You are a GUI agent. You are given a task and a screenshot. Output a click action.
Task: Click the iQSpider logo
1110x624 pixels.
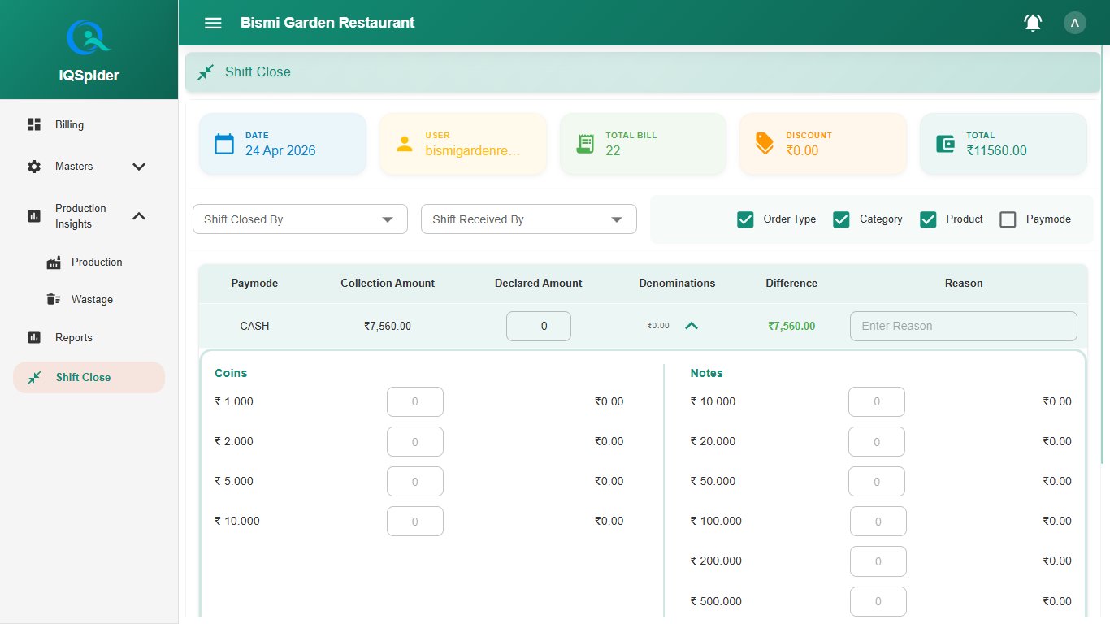(x=89, y=37)
